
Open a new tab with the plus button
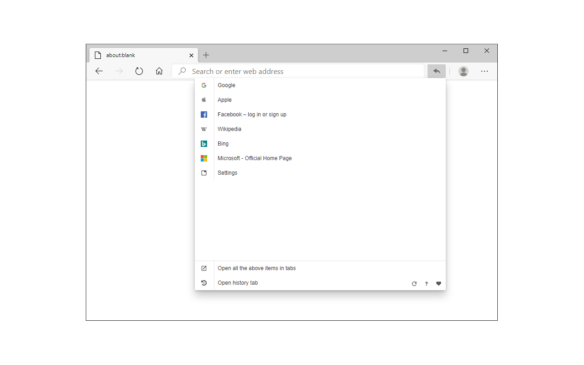point(206,55)
